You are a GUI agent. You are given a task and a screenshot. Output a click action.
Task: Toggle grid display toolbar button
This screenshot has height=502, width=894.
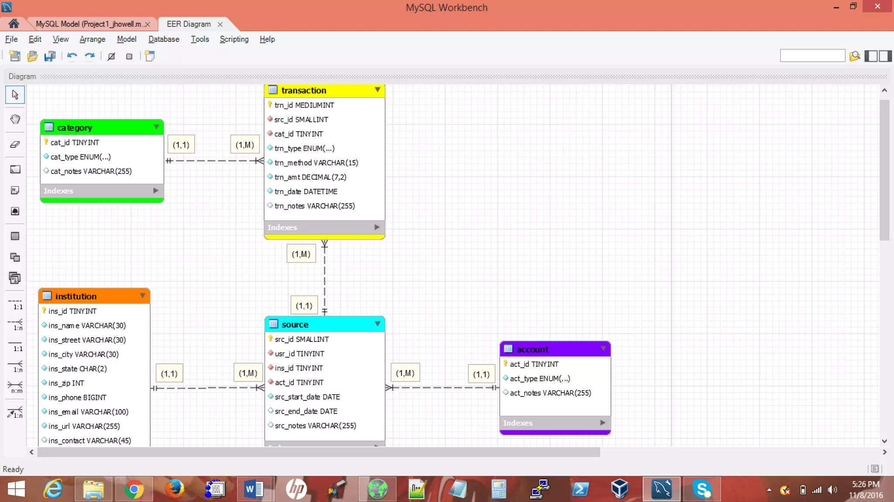pos(129,56)
